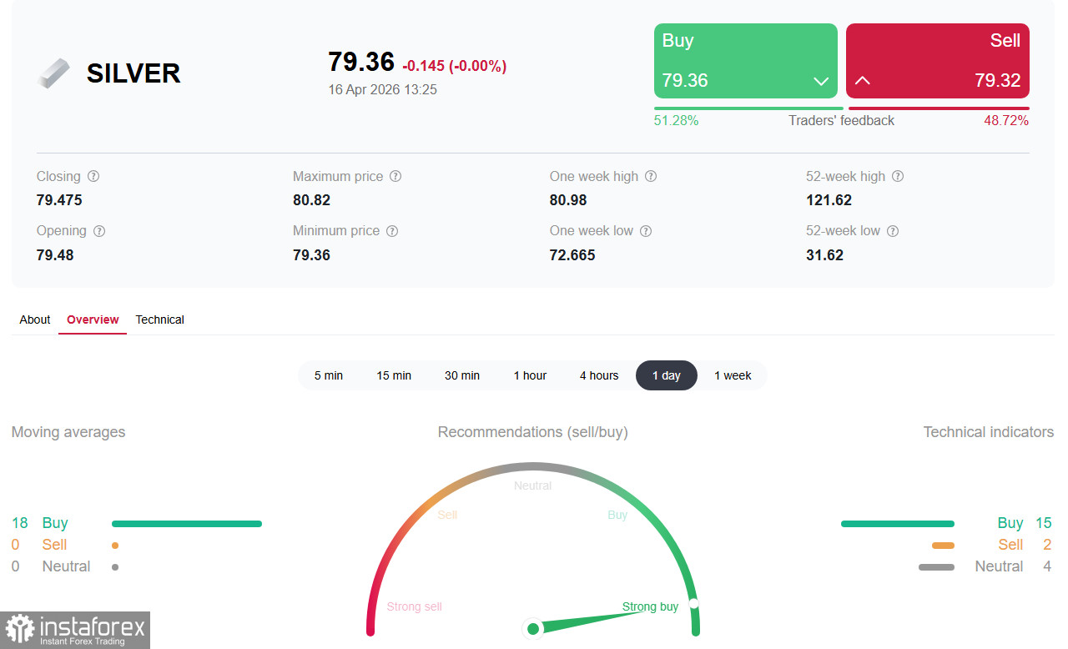Click the up chevron on the Sell button
1068x649 pixels.
coord(863,81)
